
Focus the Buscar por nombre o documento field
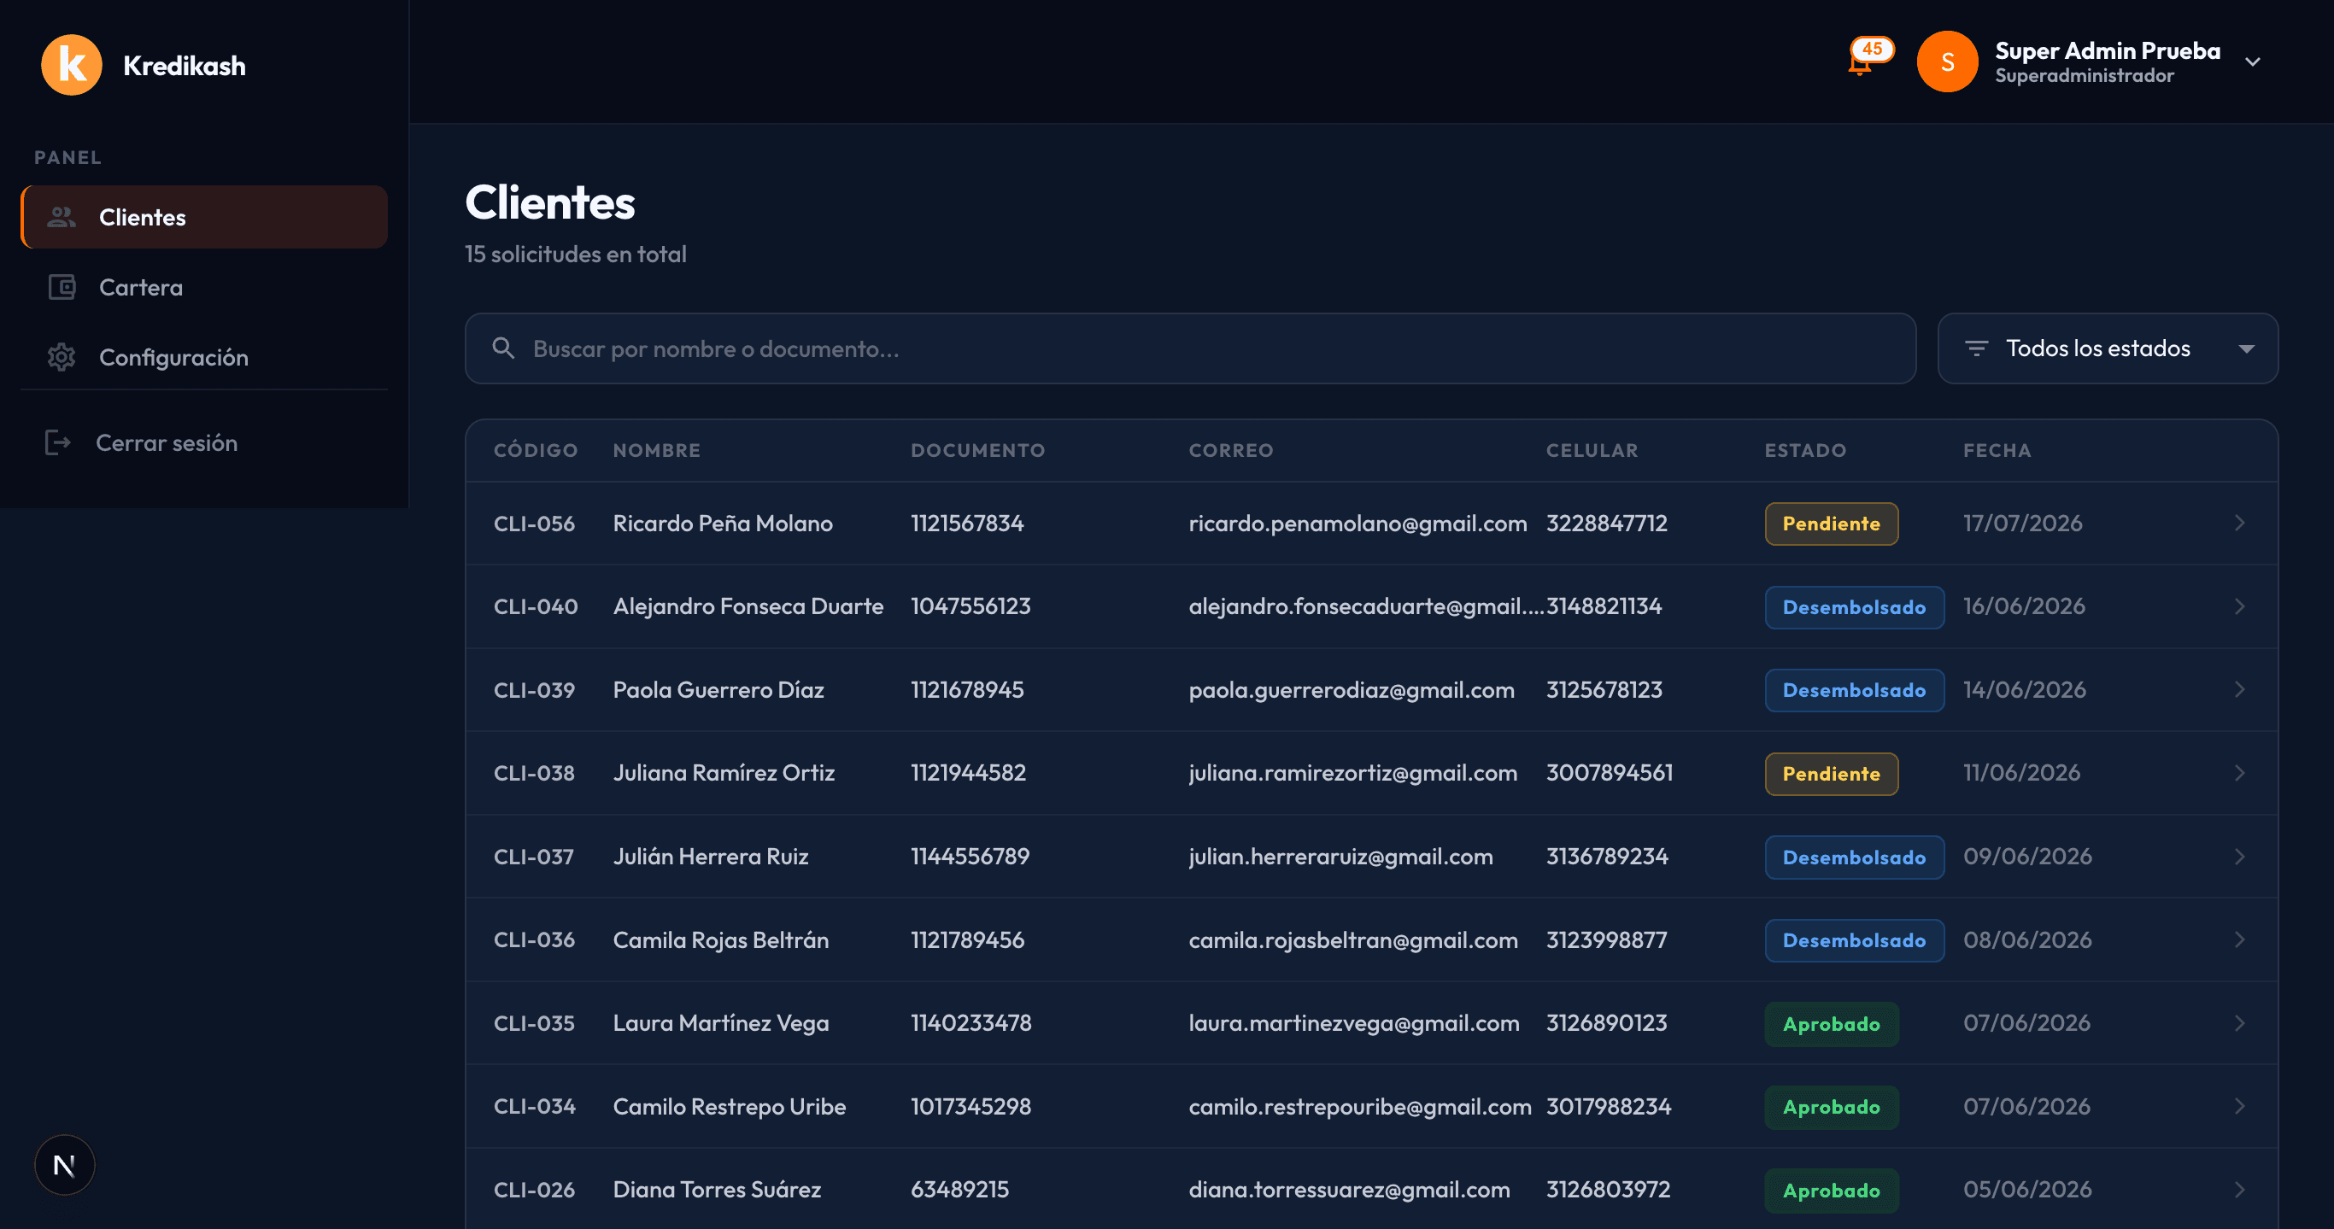(x=1190, y=348)
